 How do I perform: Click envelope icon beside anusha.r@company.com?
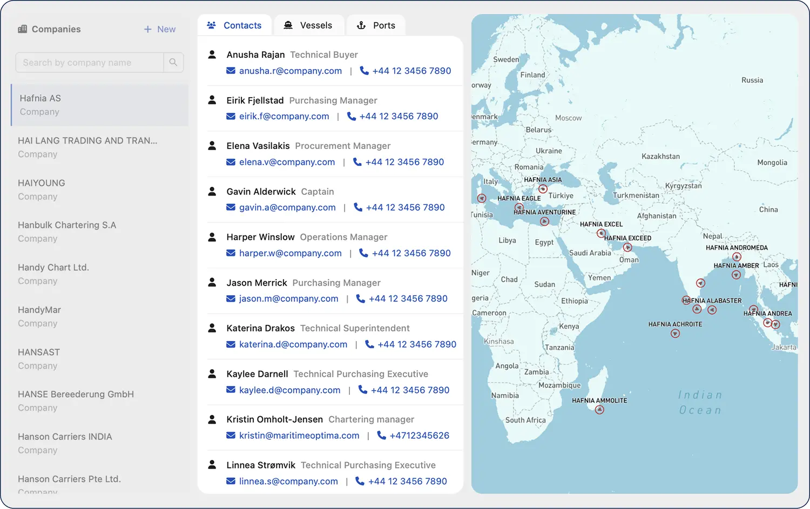coord(231,71)
